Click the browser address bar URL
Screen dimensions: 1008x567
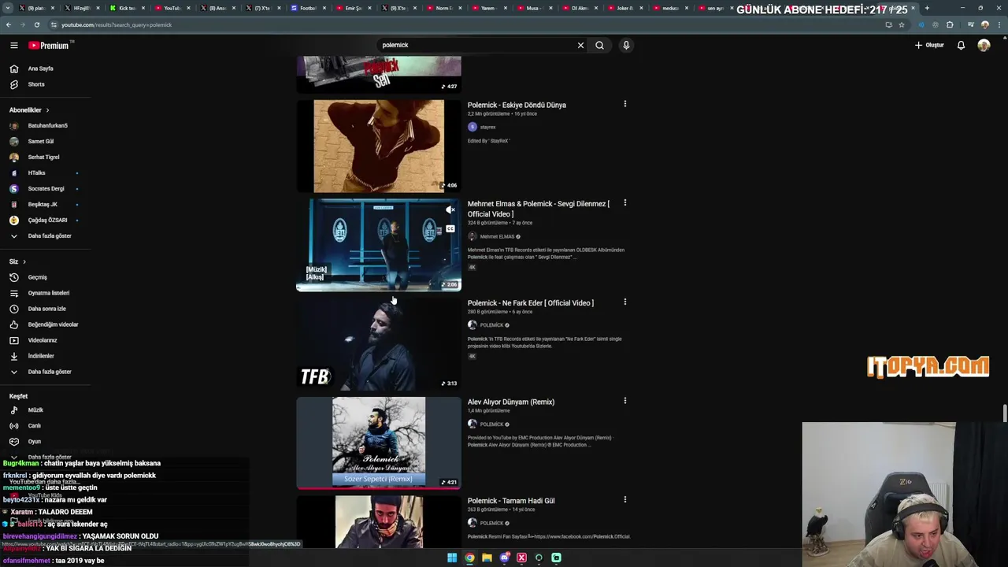117,24
